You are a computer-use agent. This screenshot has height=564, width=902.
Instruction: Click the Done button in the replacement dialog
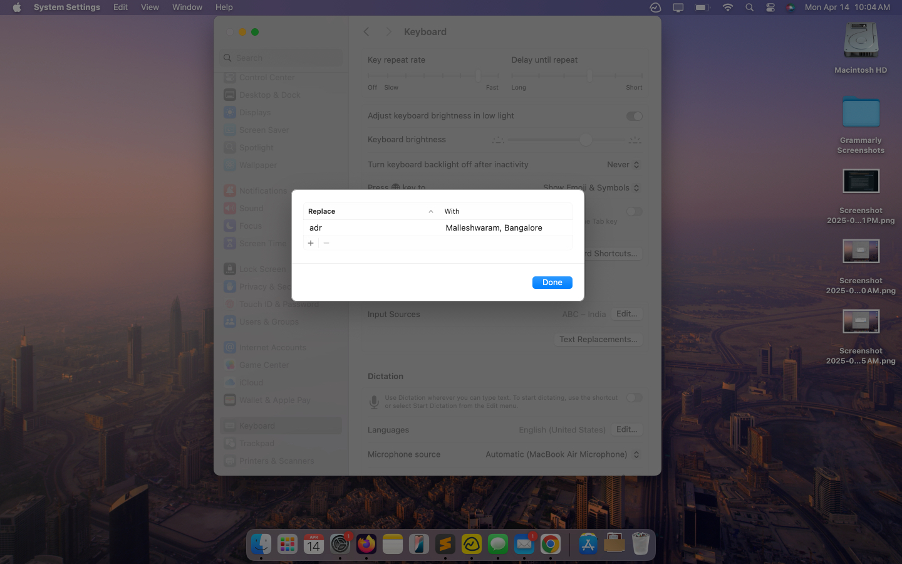pyautogui.click(x=552, y=282)
